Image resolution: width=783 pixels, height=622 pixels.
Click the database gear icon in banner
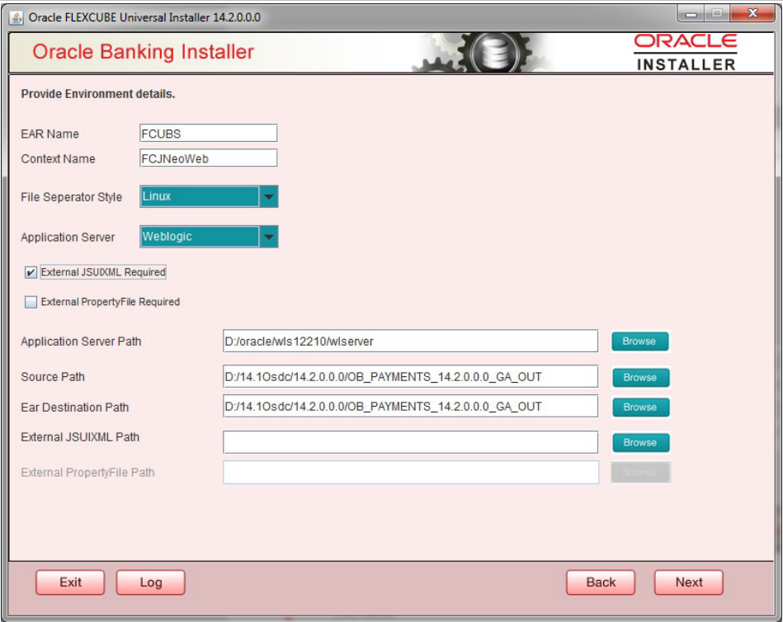[x=494, y=53]
